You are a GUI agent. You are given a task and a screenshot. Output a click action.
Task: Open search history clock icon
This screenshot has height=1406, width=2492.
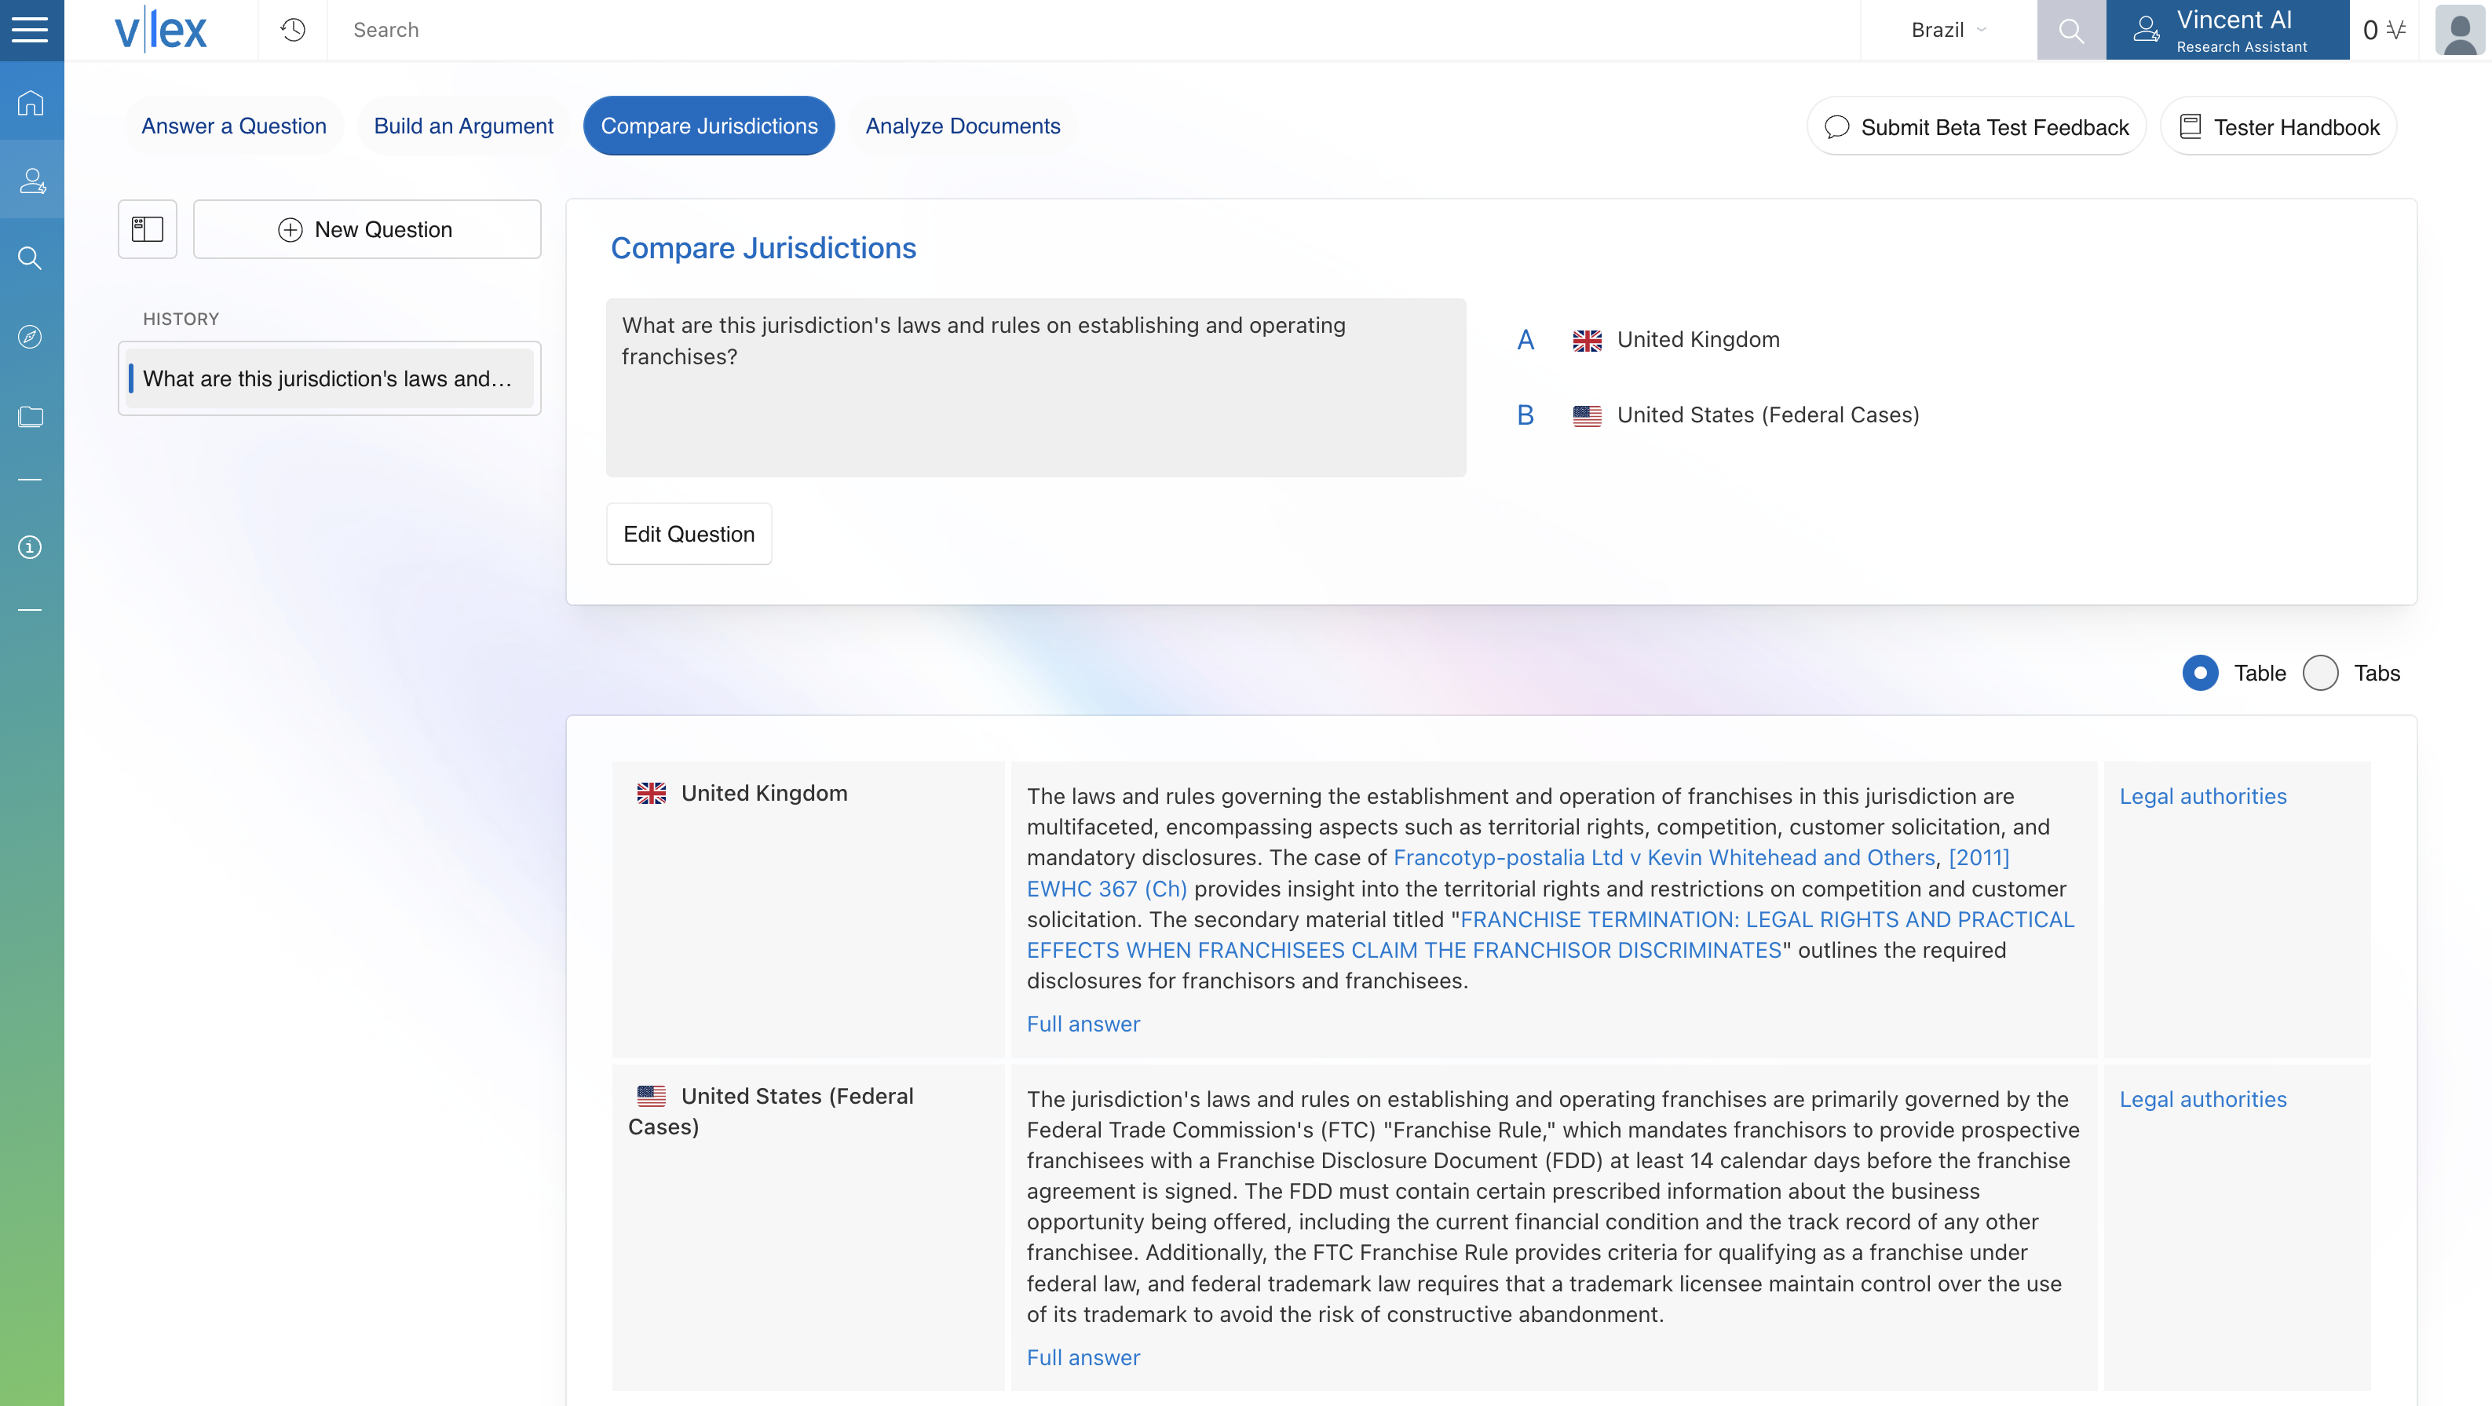pyautogui.click(x=292, y=30)
